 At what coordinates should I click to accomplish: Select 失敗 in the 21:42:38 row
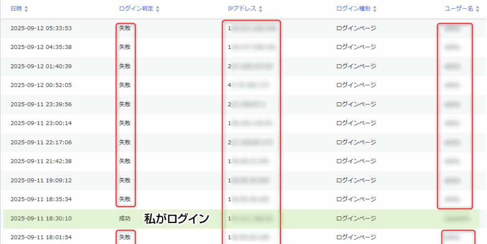tap(125, 161)
